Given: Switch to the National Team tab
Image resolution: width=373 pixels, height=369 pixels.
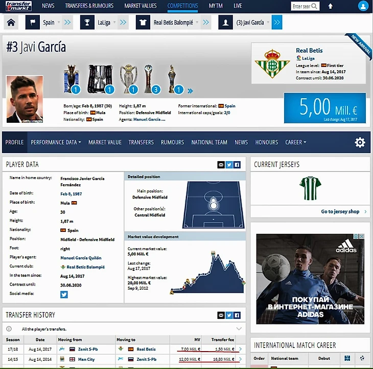Looking at the screenshot, I should click(x=209, y=142).
